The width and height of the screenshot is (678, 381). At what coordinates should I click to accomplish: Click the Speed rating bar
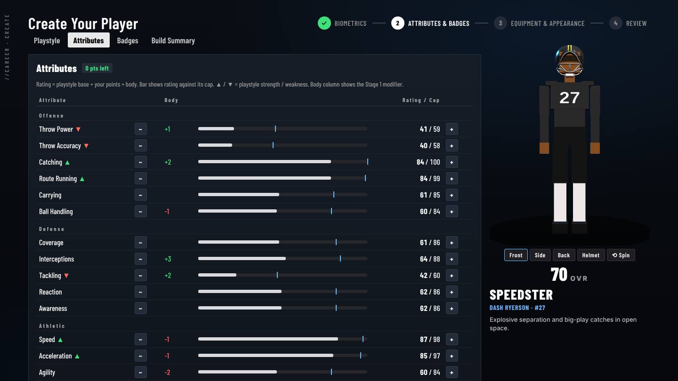coord(282,339)
